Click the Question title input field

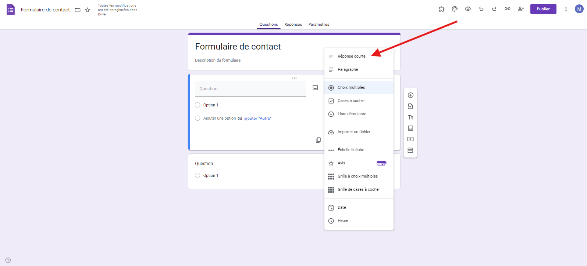coord(250,89)
